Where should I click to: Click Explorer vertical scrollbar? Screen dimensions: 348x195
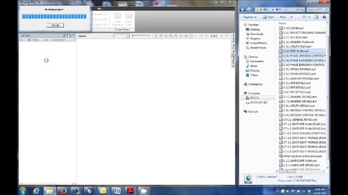327,95
